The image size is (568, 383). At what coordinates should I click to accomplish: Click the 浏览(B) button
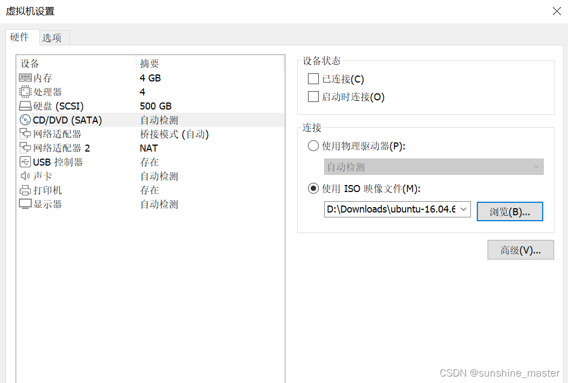509,211
